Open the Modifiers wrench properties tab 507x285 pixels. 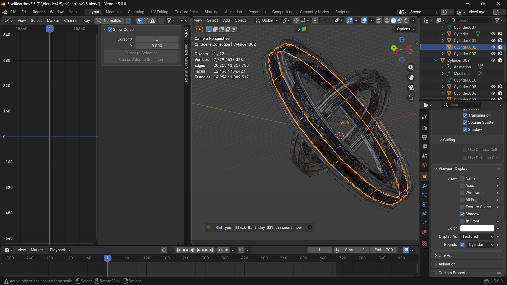click(x=424, y=186)
